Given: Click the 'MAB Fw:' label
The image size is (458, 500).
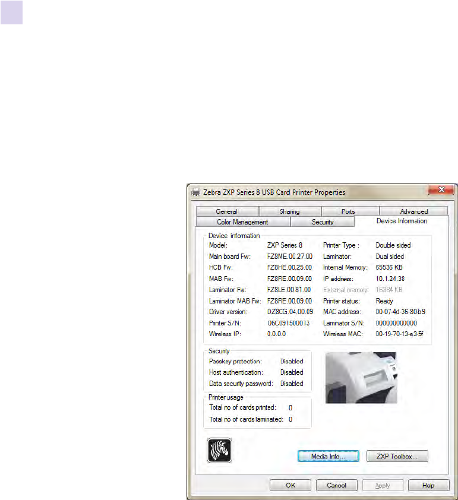Looking at the screenshot, I should 221,279.
